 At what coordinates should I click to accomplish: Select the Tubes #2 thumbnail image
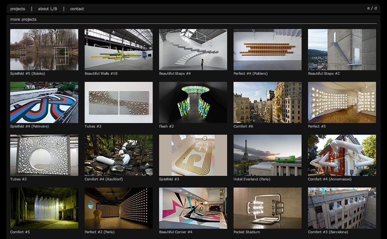44,155
